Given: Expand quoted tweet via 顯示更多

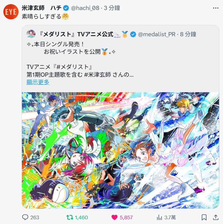Looking at the screenshot, I should (x=38, y=82).
